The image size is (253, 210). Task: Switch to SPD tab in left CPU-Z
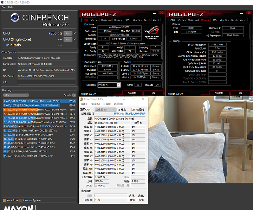(128, 20)
